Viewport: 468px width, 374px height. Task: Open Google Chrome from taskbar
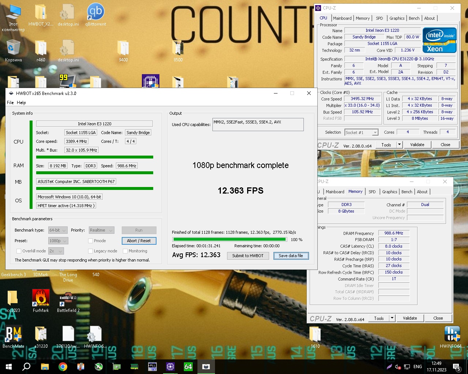click(63, 367)
